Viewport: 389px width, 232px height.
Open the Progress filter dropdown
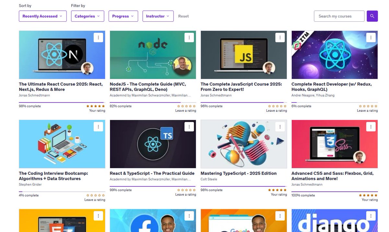123,16
